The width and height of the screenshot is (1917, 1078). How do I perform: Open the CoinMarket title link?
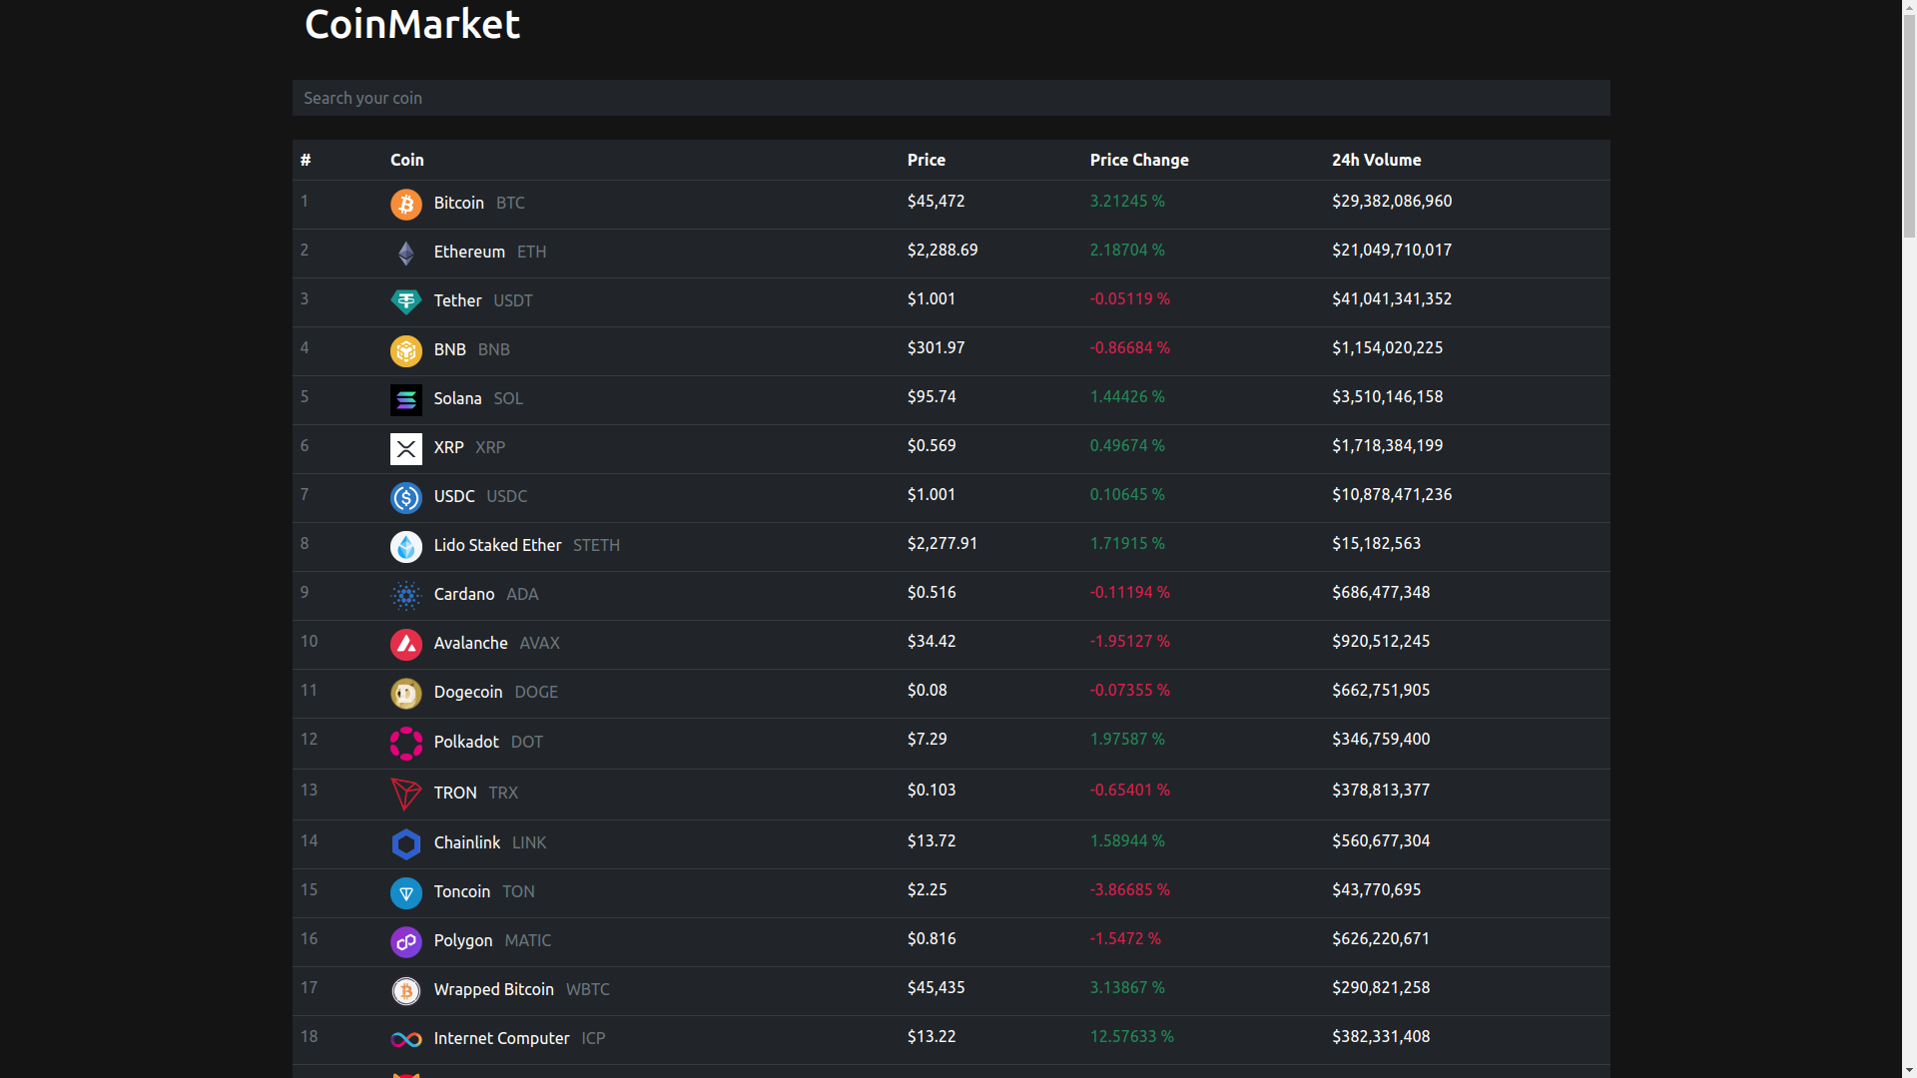coord(411,24)
